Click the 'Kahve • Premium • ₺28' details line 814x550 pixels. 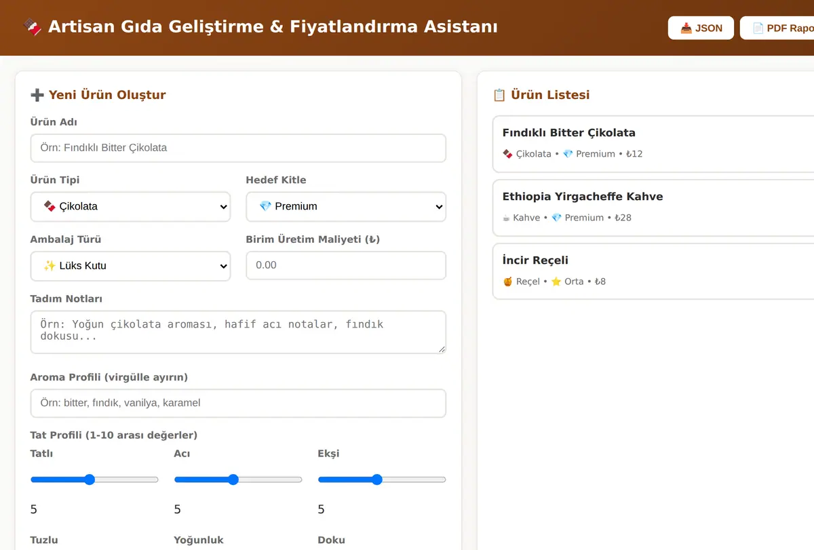(567, 218)
